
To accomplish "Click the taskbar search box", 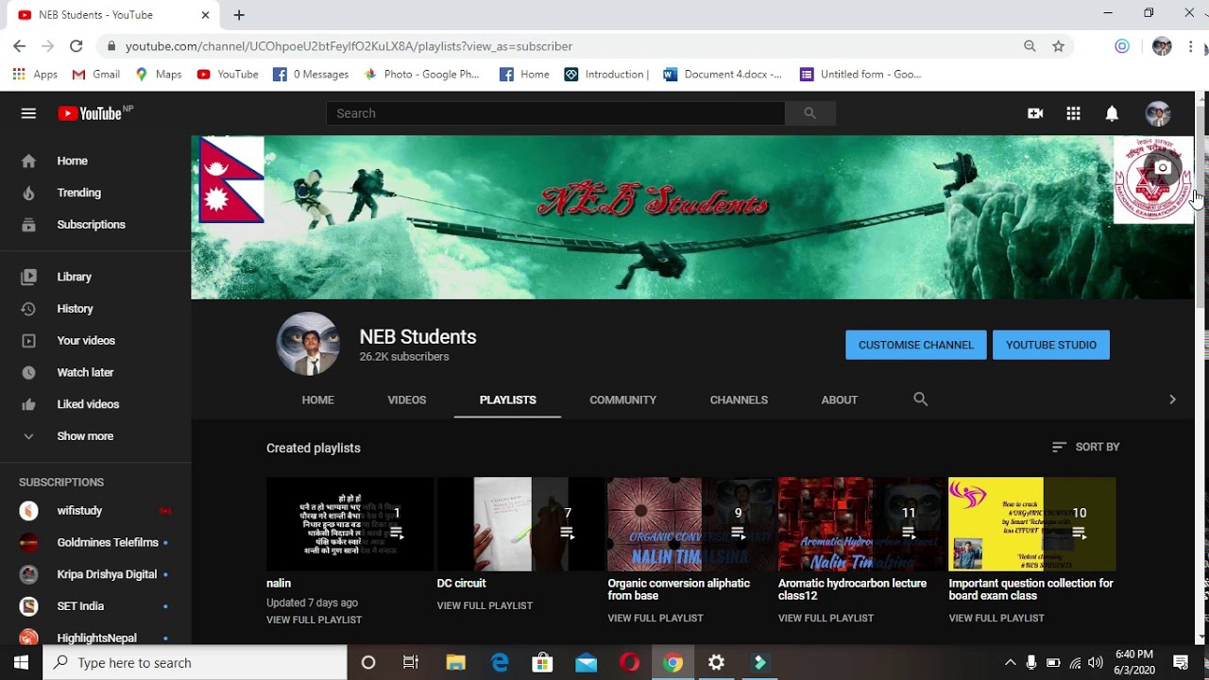I will point(196,663).
